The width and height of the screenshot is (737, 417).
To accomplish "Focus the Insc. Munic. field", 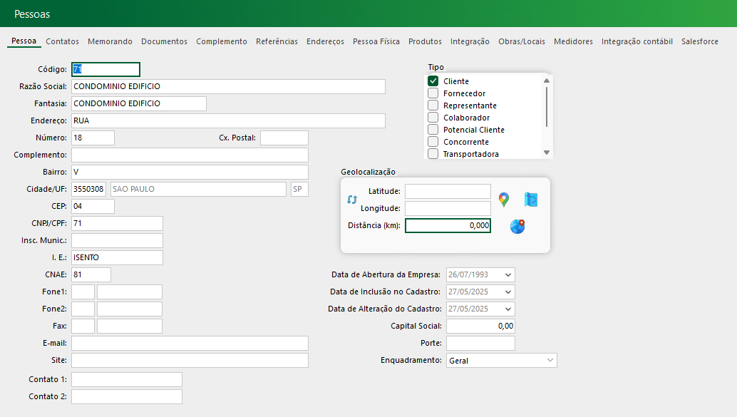I will coord(117,240).
